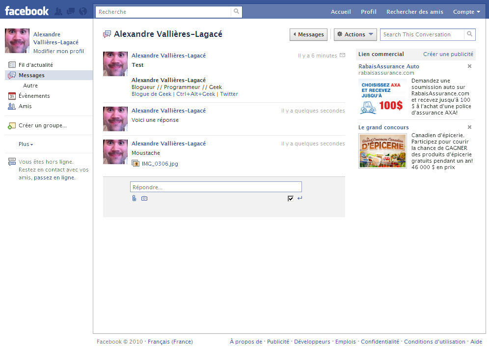The height and width of the screenshot is (347, 489).
Task: Open friend requests icon in top bar
Action: [58, 12]
